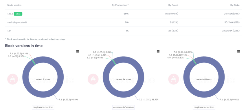Sort by the 'By Count' column header

coord(173,5)
